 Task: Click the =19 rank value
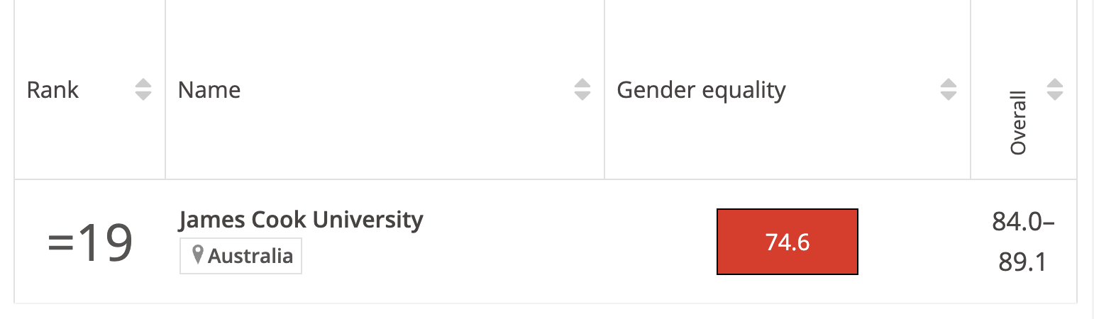click(x=90, y=242)
